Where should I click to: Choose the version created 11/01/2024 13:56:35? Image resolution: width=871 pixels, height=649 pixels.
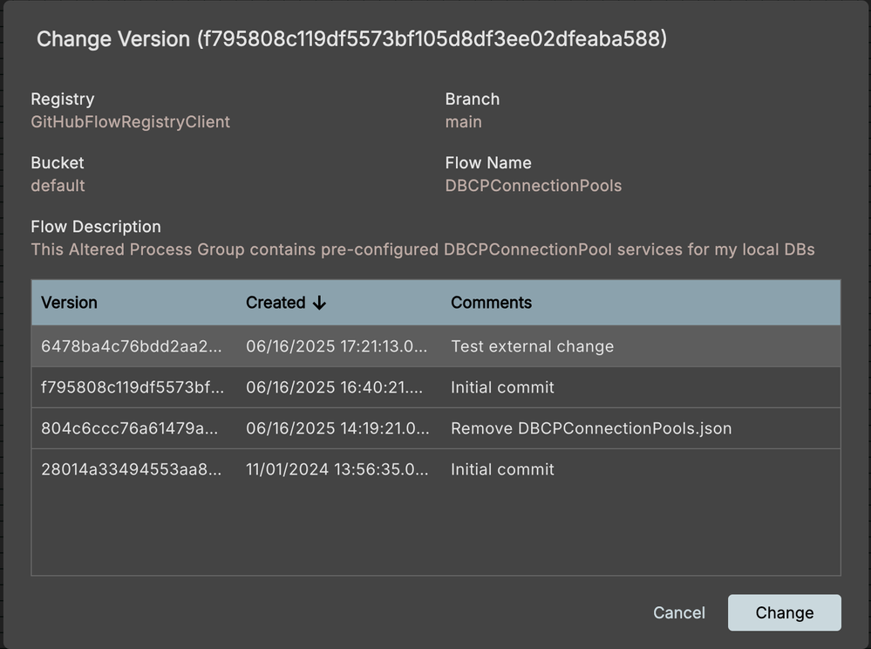pyautogui.click(x=337, y=469)
